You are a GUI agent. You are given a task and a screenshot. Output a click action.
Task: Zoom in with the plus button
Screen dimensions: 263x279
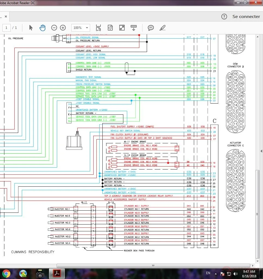pos(63,28)
